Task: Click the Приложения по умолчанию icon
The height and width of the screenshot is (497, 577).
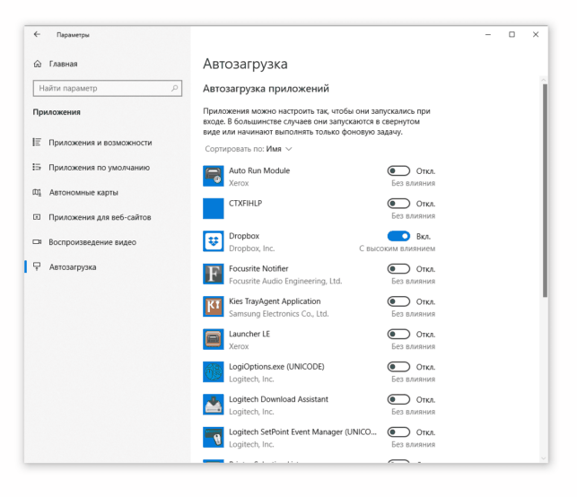Action: [37, 167]
